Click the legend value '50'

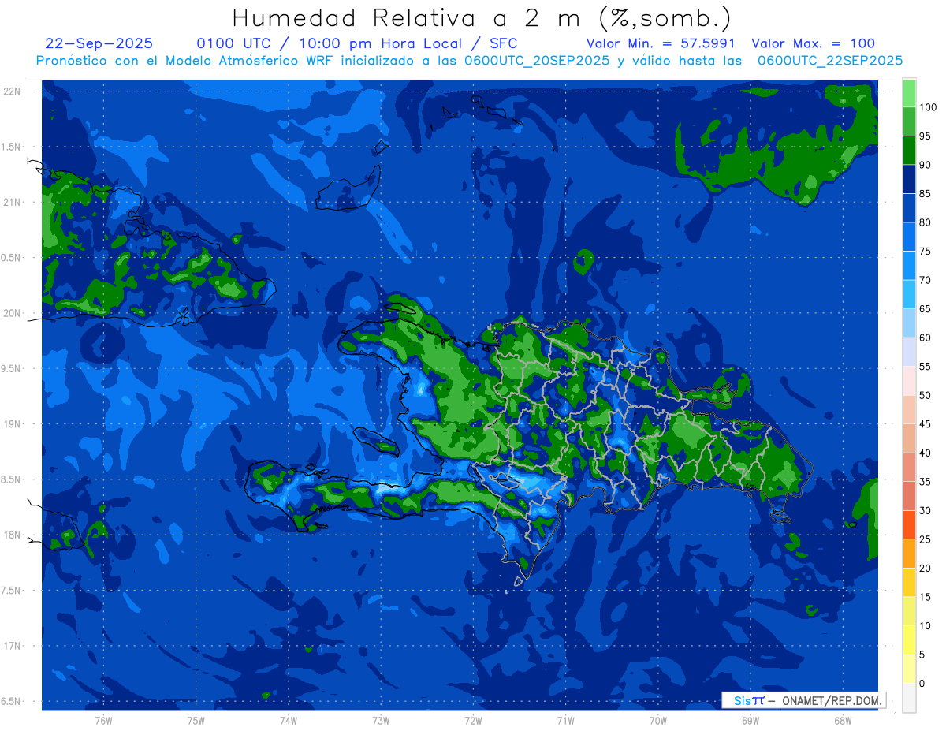tap(925, 395)
